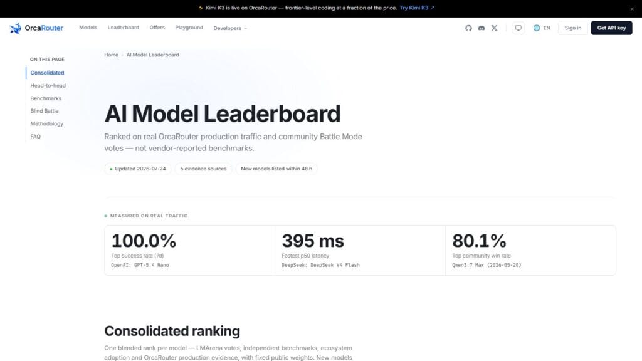The image size is (642, 361).
Task: Click the Updated 2026-07-24 badge
Action: [x=137, y=169]
